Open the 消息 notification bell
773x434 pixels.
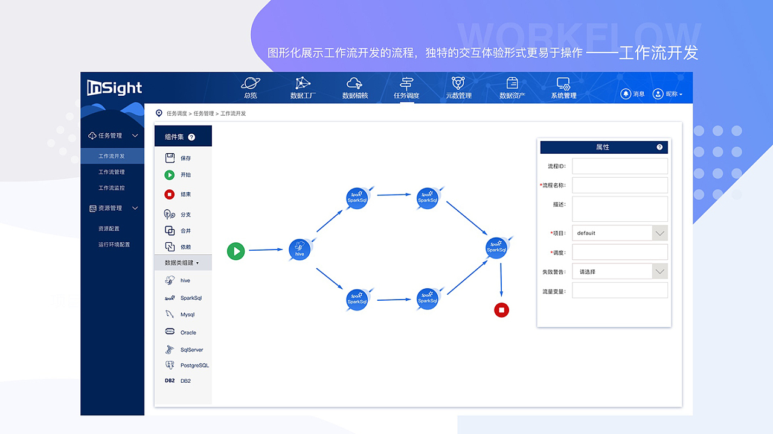tap(626, 94)
